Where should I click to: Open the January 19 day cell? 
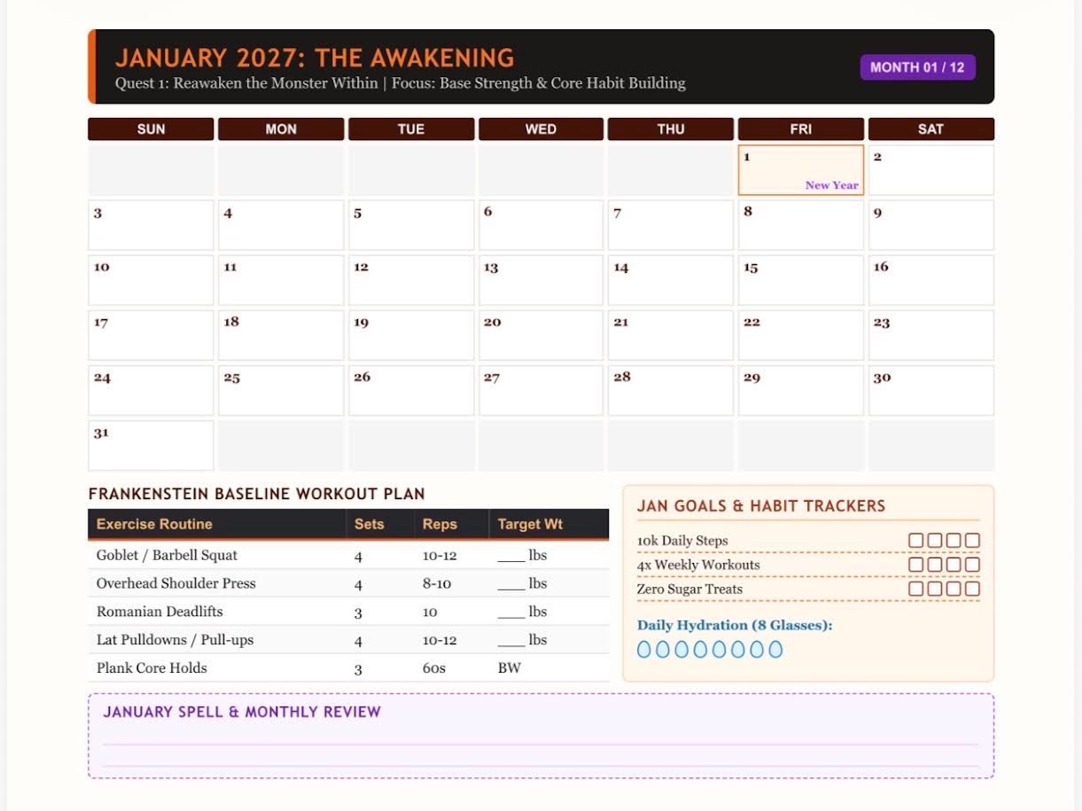[x=411, y=335]
